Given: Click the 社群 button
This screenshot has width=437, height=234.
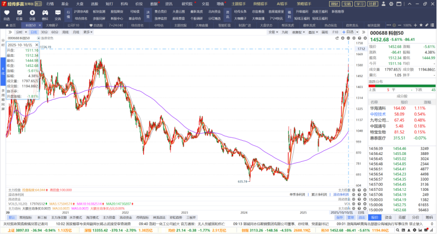Looking at the screenshot, I should tap(373, 4).
